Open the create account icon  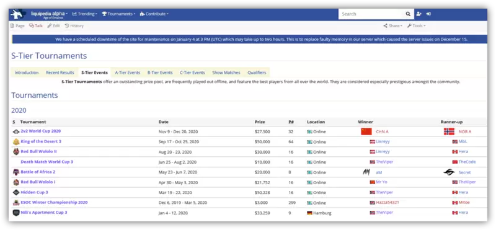(419, 14)
